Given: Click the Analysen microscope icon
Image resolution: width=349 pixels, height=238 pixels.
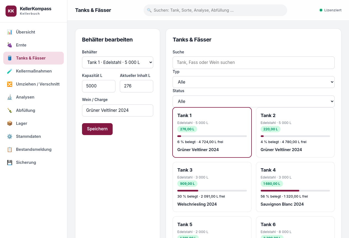Looking at the screenshot, I should 10,97.
